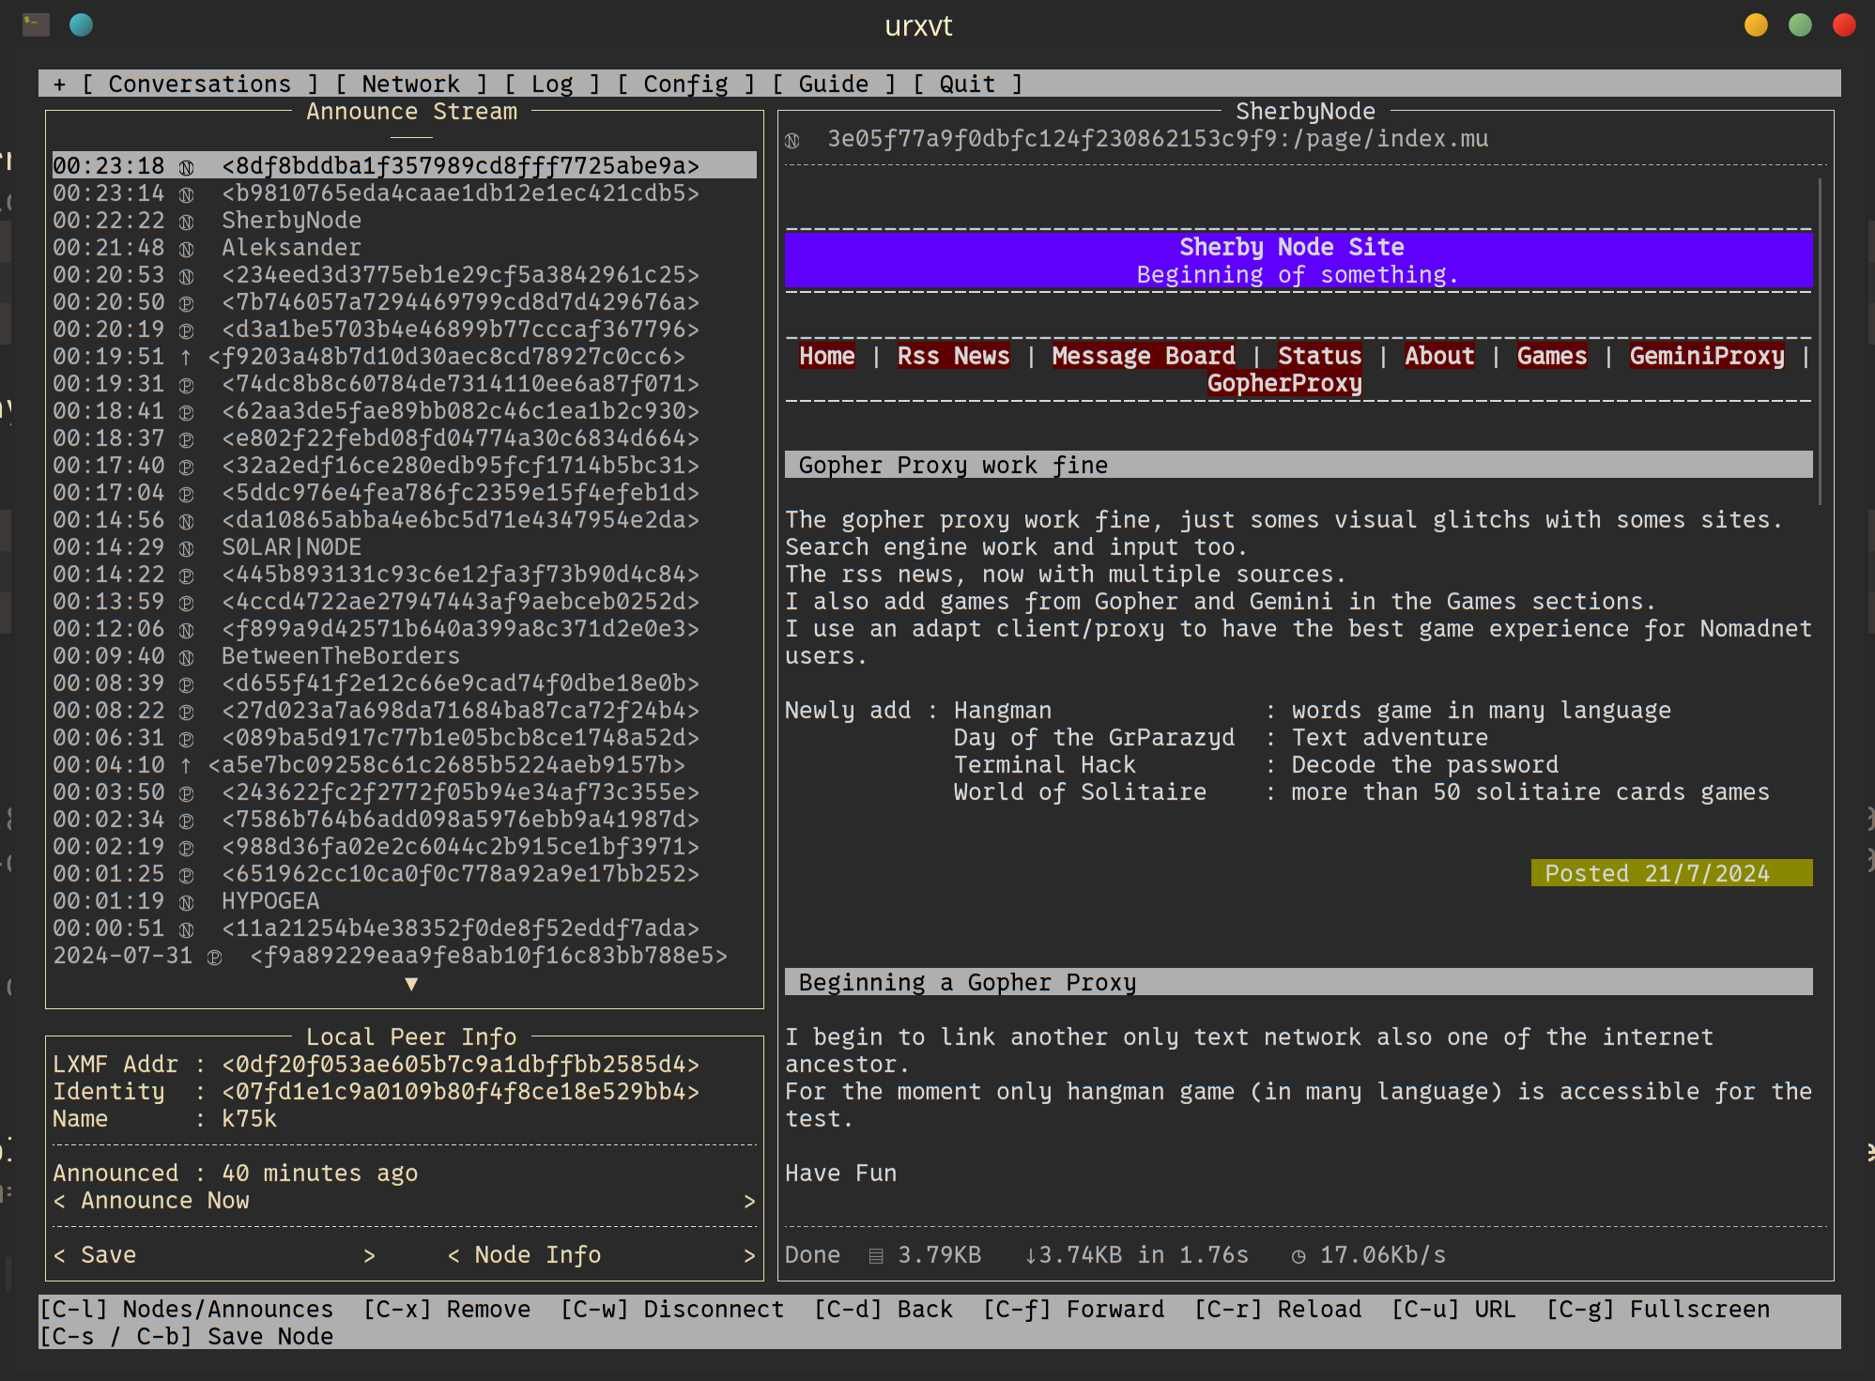
Task: Click the purple Sherby Node Site banner
Action: (1298, 260)
